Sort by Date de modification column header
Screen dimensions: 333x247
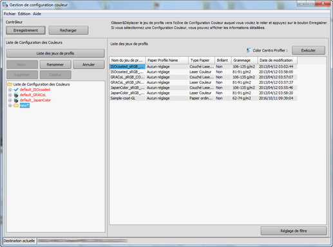(278, 60)
